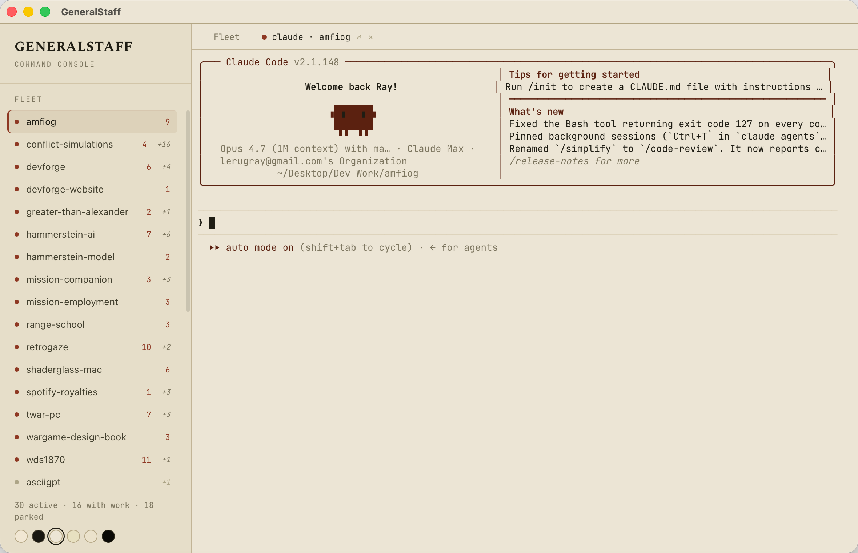Choose the fifth light beige theme swatch
Viewport: 858px width, 553px height.
(x=91, y=536)
